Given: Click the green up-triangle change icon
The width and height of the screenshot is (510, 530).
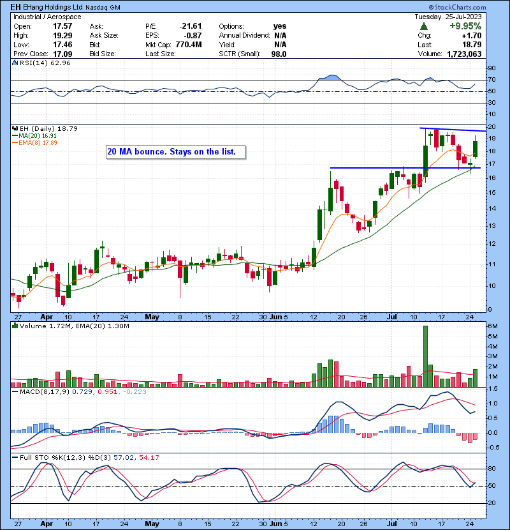Looking at the screenshot, I should 424,26.
